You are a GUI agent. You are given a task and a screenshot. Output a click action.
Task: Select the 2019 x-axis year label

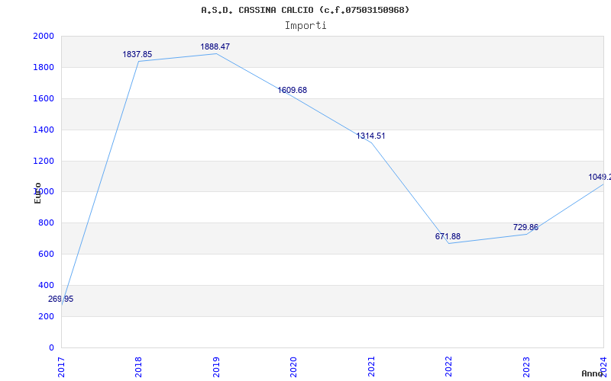tap(216, 367)
